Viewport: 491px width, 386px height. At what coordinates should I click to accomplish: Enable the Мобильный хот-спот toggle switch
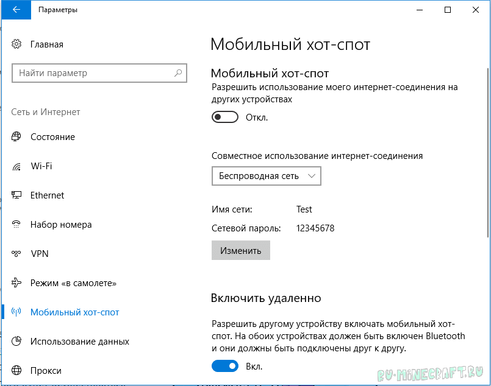224,118
